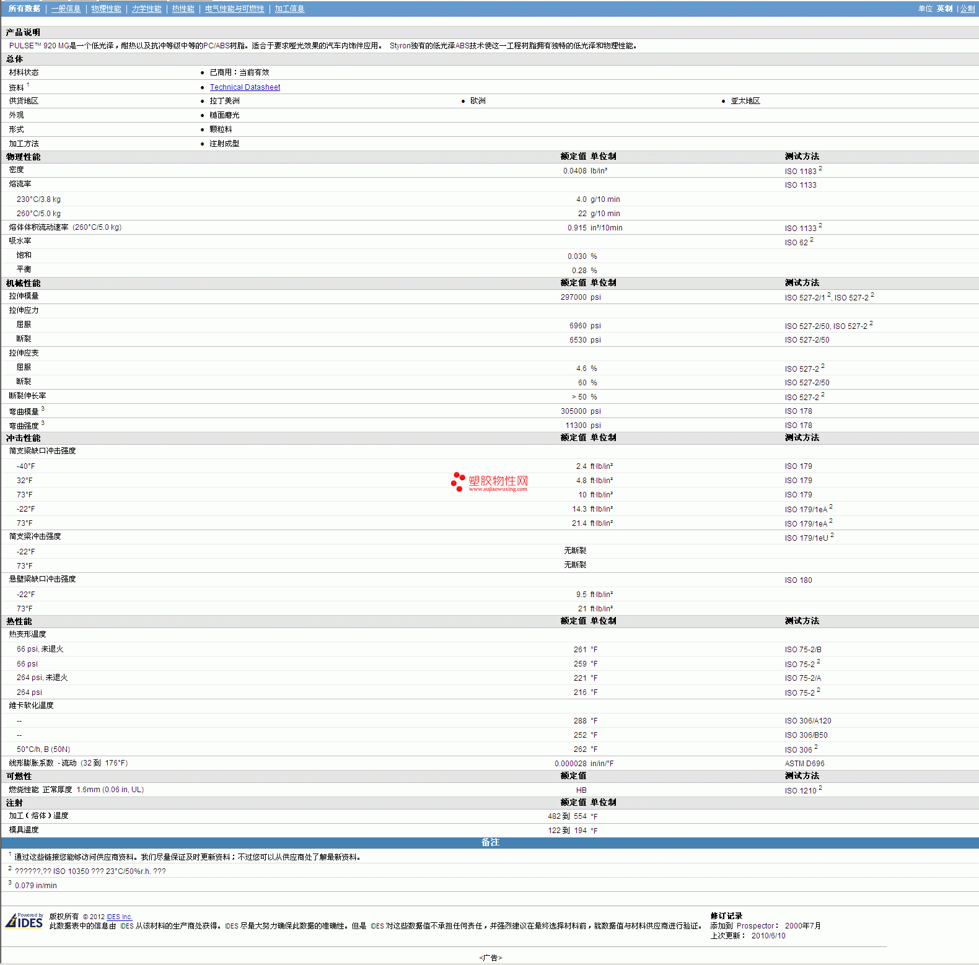Open the 加工信息 tab
Screen dimensions: 979x965
point(289,9)
